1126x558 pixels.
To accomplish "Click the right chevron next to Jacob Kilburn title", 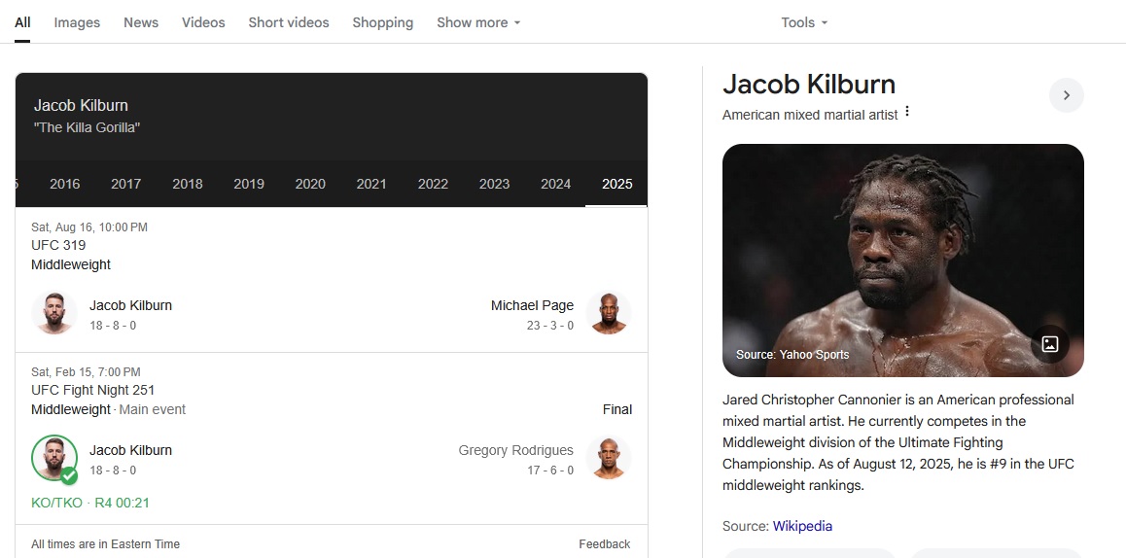I will (x=1067, y=95).
